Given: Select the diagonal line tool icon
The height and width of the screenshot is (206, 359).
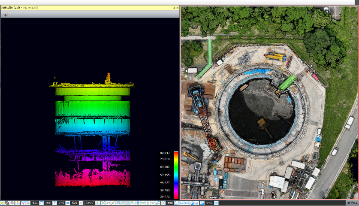Looking at the screenshot, I should click(x=7, y=203).
